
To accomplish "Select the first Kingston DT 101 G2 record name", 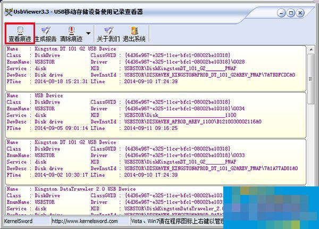I will [75, 49].
